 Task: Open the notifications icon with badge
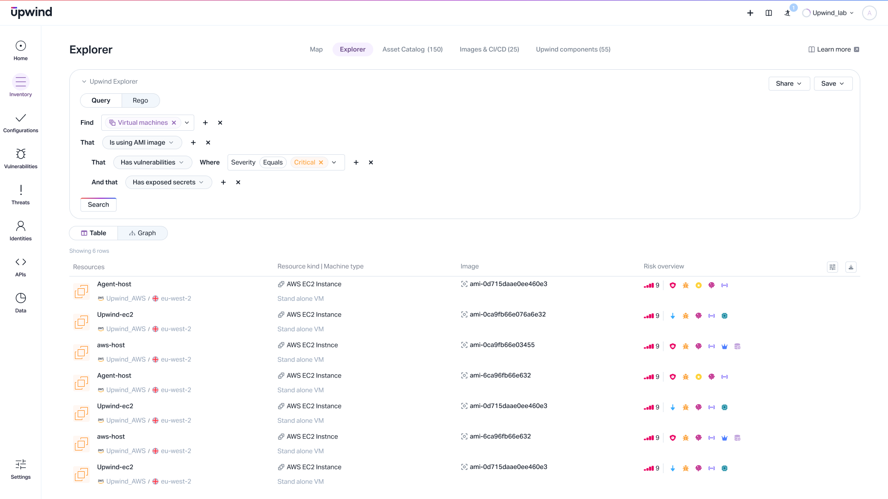pyautogui.click(x=788, y=13)
